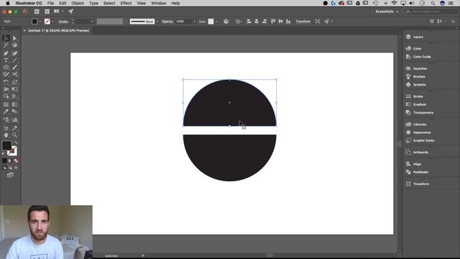
Task: Click the Stroke color box in toolbar
Action: click(x=13, y=151)
